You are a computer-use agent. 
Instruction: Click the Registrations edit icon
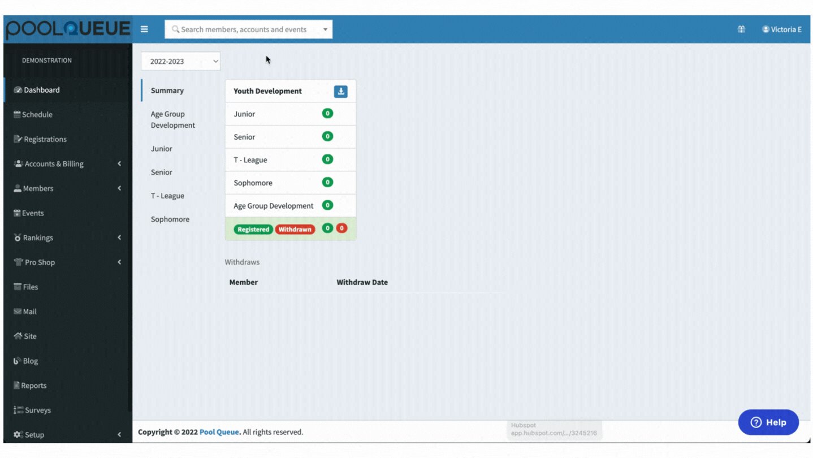coord(18,139)
